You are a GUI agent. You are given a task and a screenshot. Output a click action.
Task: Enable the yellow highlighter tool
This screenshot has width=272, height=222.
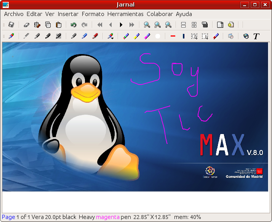pyautogui.click(x=136, y=36)
